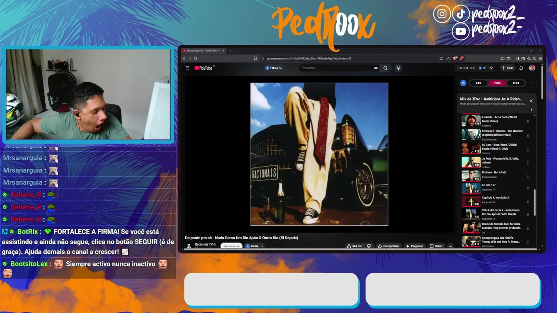Click the >100x pink stat badge
Screen dimensions: 557x313
coord(497,83)
